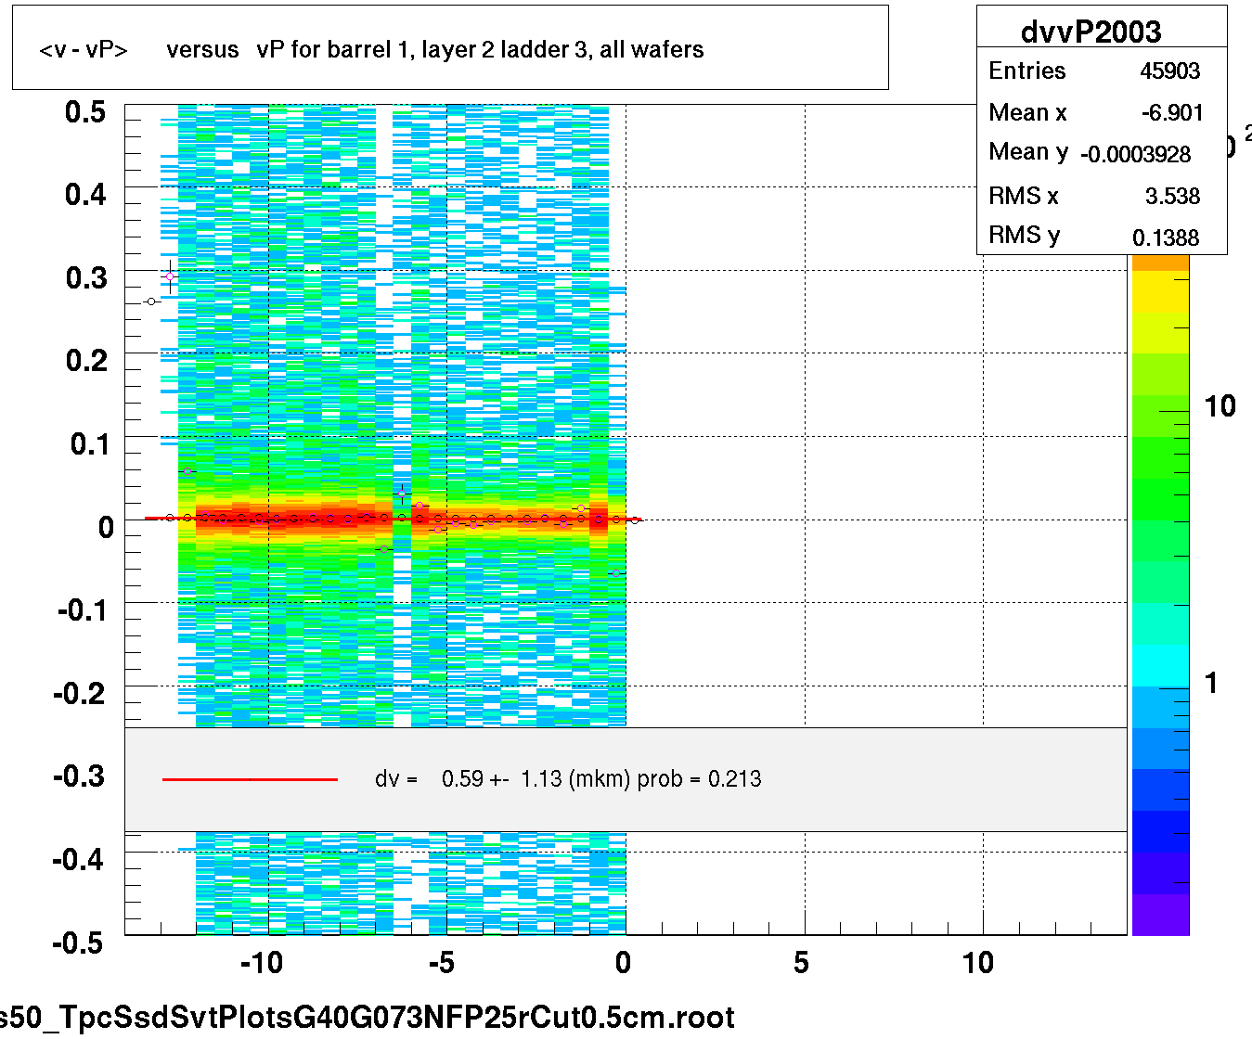Click the outlier profile marker near y 0.3
This screenshot has width=1252, height=1039.
(170, 276)
